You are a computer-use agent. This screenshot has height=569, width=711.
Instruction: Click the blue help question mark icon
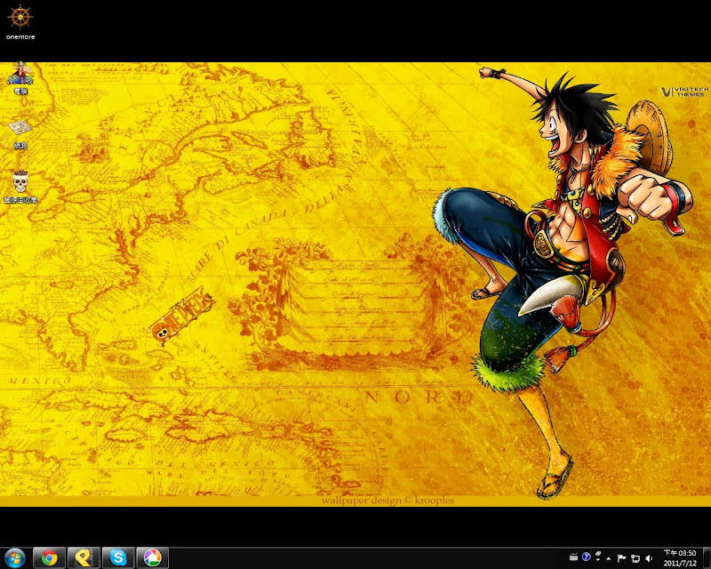(587, 557)
